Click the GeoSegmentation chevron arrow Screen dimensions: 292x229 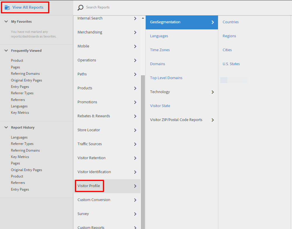(213, 22)
